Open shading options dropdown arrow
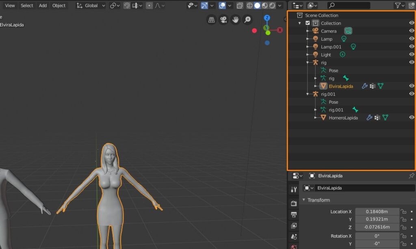Screen dimensions: 416x249 point(279,5)
